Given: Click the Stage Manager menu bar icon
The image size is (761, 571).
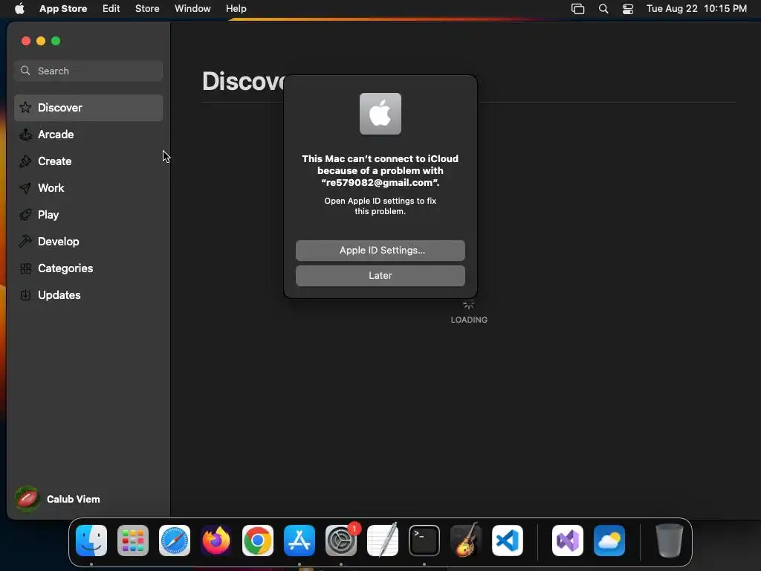Looking at the screenshot, I should [577, 9].
